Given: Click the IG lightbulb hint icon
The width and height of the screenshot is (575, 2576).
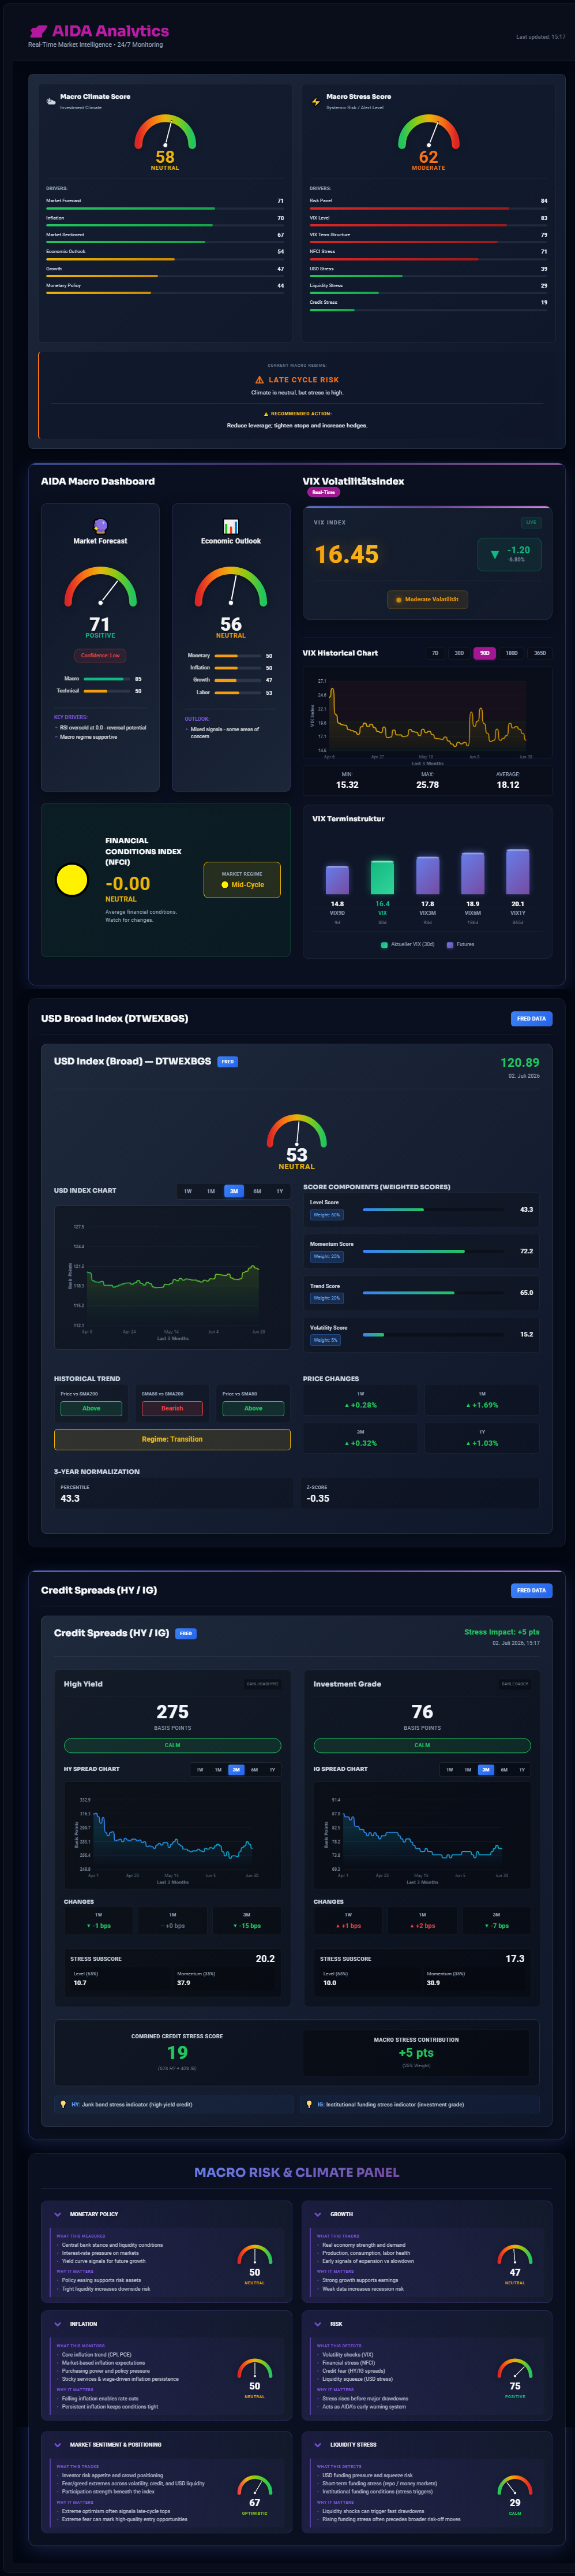Looking at the screenshot, I should click(x=310, y=2104).
